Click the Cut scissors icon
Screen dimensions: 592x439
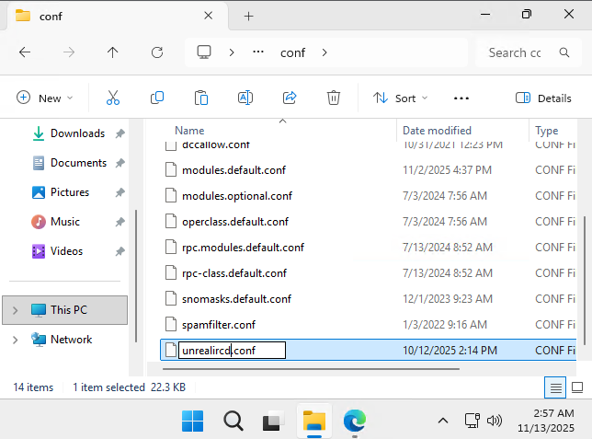tap(113, 98)
